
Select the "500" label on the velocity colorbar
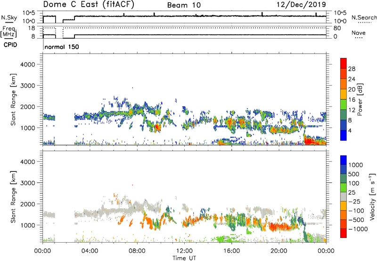click(x=354, y=174)
